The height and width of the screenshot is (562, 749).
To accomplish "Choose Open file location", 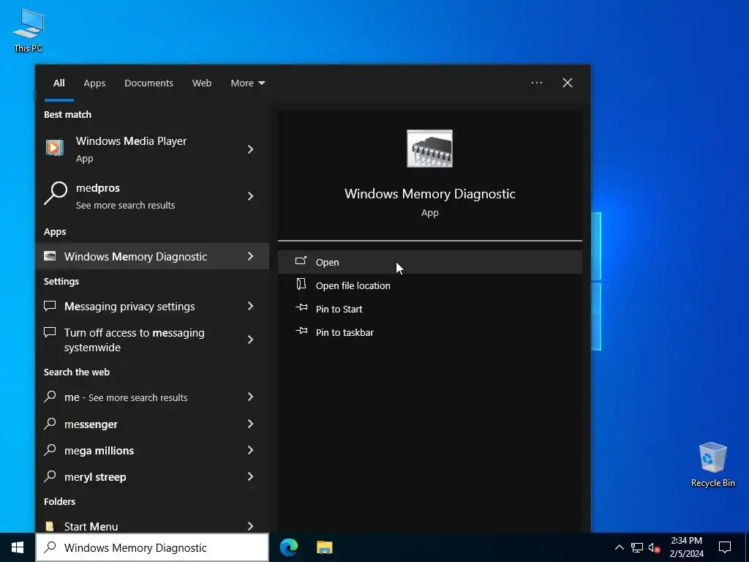I will point(429,285).
